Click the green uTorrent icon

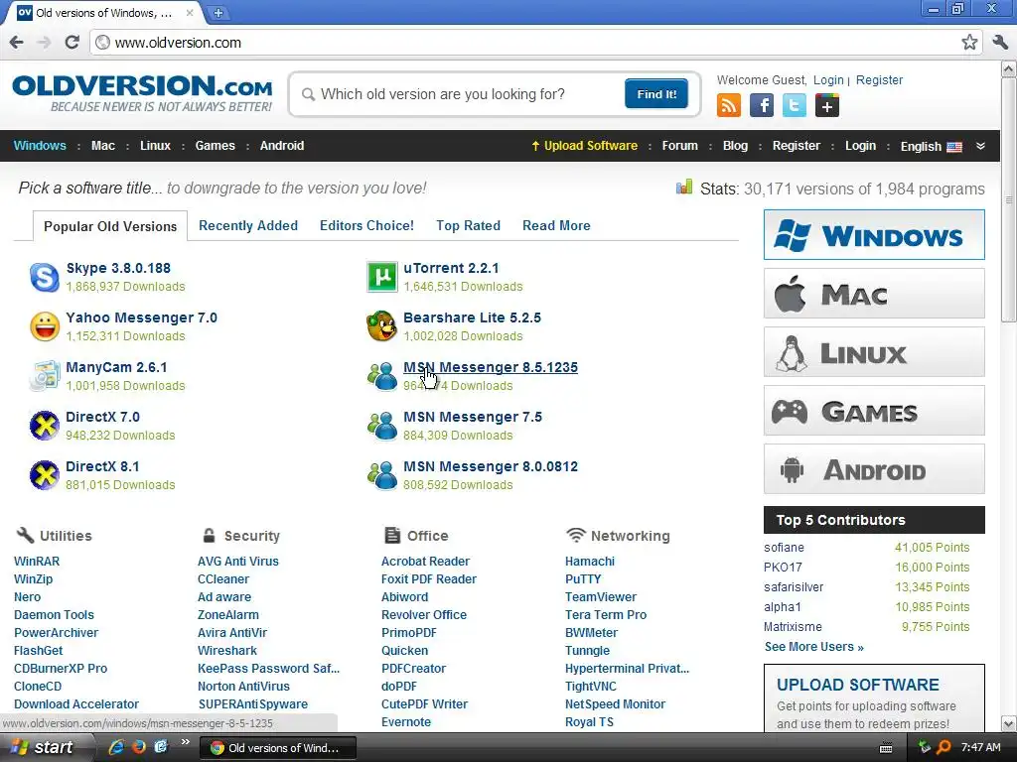[x=382, y=278]
